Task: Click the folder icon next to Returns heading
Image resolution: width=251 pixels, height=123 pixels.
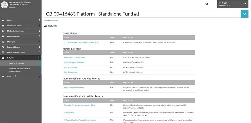Action: [x=45, y=26]
